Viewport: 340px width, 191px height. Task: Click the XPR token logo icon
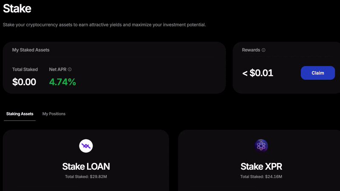[x=261, y=146]
